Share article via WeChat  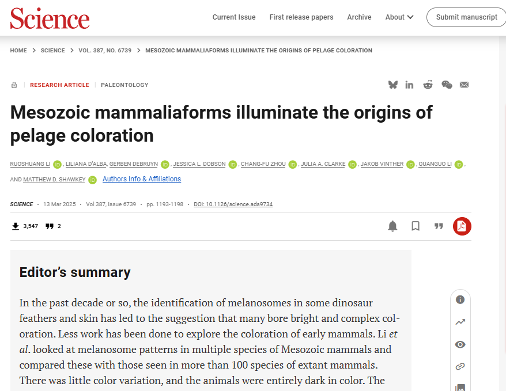[447, 85]
